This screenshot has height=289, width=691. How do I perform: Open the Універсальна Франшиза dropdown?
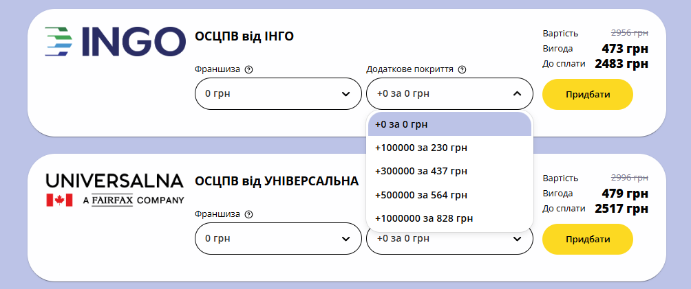278,238
